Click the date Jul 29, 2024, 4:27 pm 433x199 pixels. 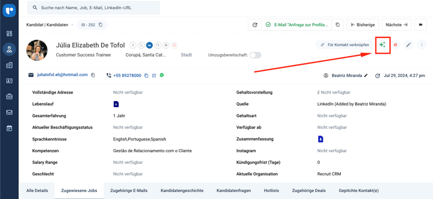tap(404, 76)
